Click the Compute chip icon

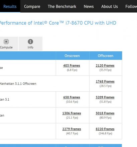(6, 42)
